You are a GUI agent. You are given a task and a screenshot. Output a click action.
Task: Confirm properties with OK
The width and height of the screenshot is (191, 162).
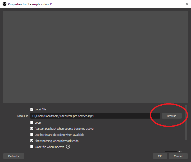point(160,156)
